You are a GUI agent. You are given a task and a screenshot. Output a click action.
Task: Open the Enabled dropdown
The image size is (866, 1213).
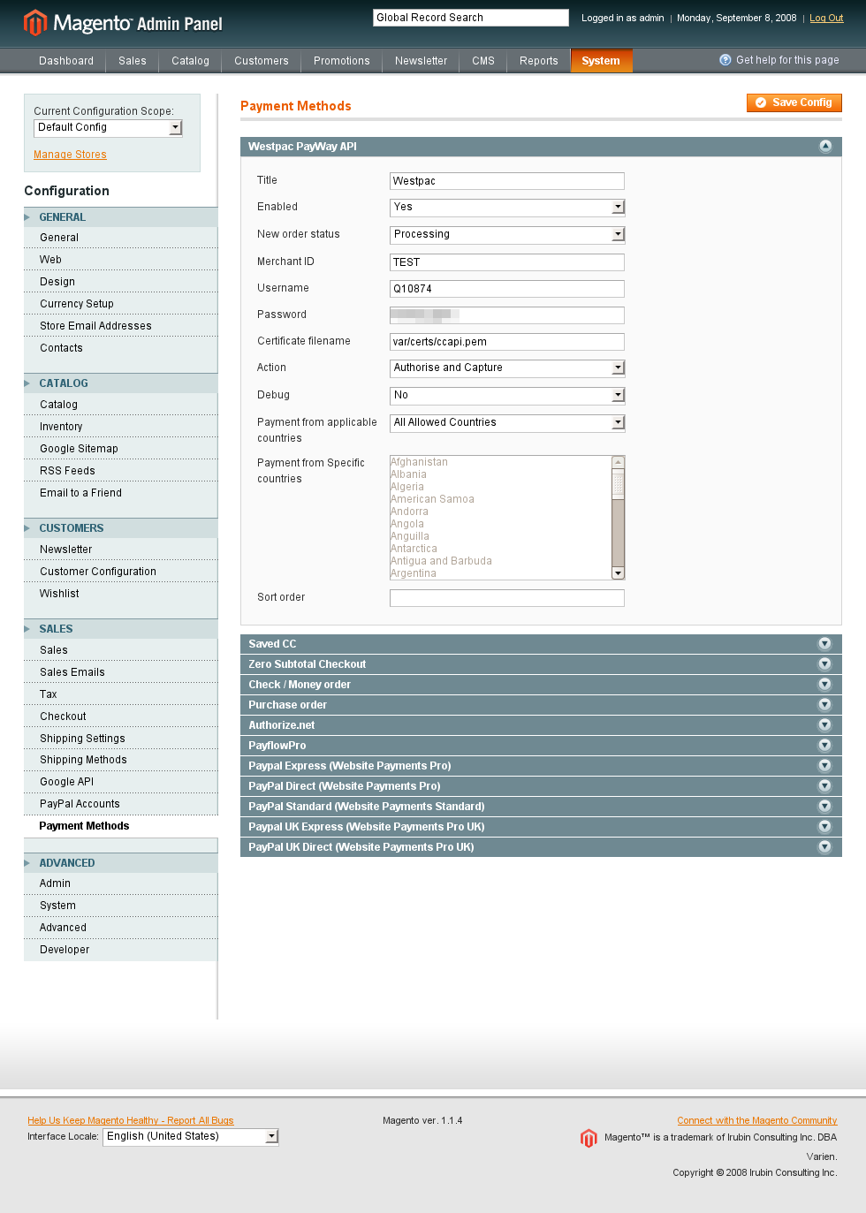click(x=507, y=207)
